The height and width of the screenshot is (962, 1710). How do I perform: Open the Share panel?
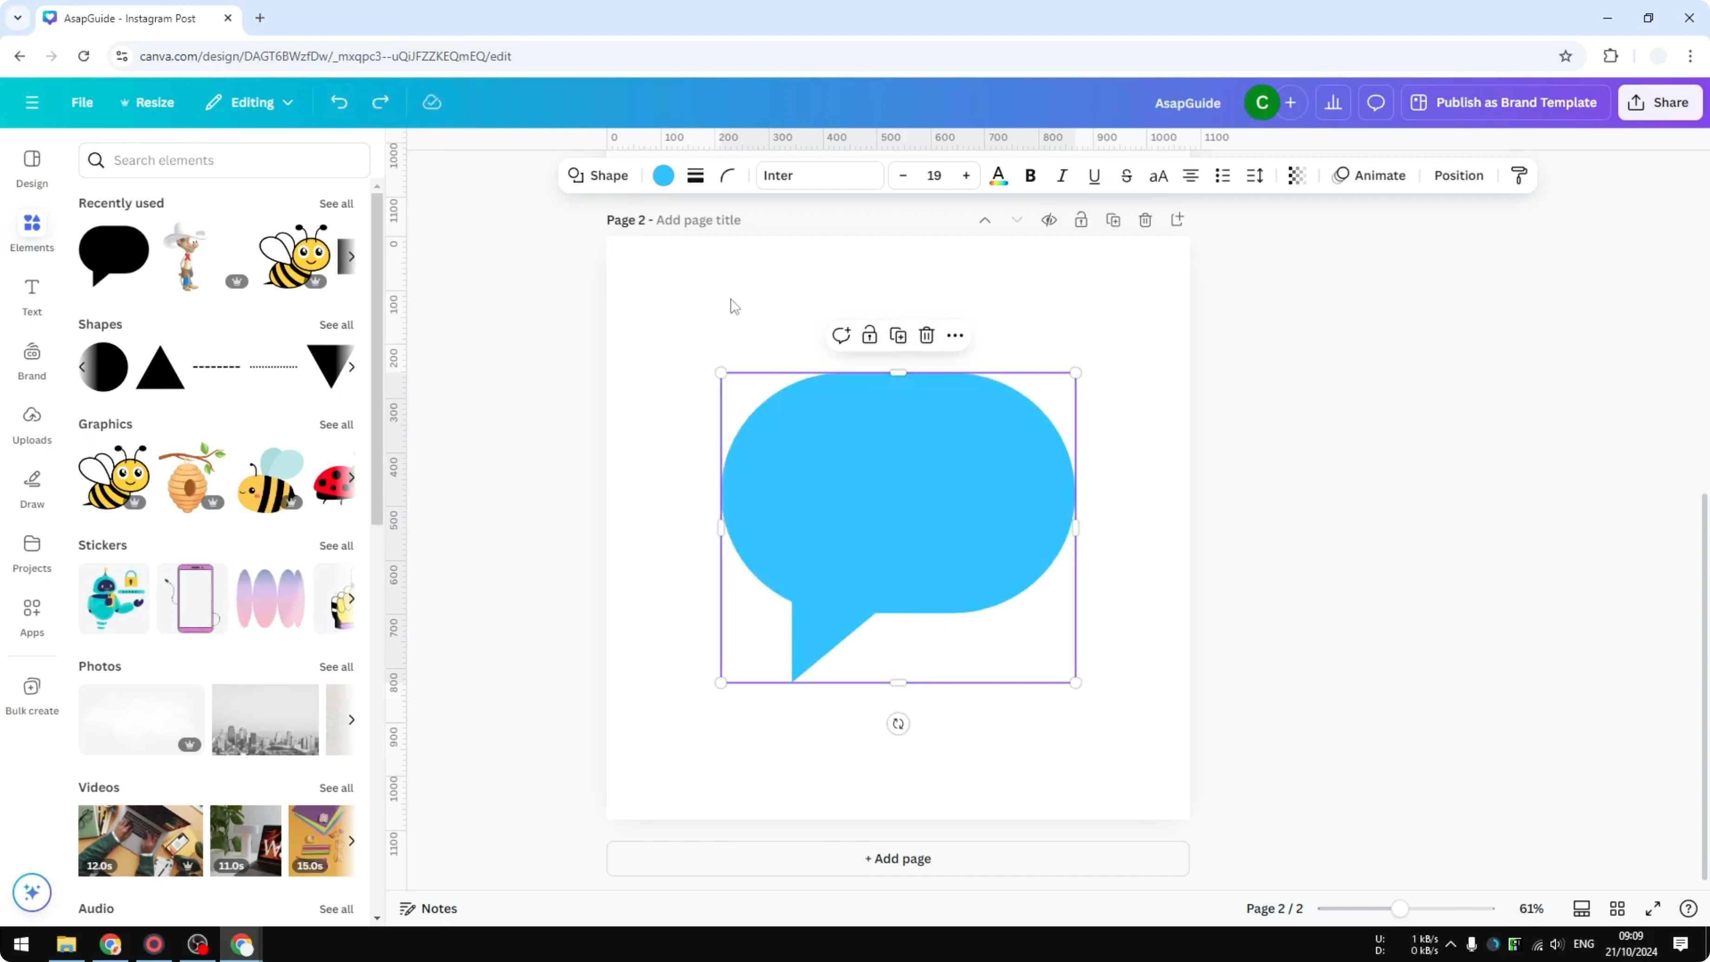1659,102
